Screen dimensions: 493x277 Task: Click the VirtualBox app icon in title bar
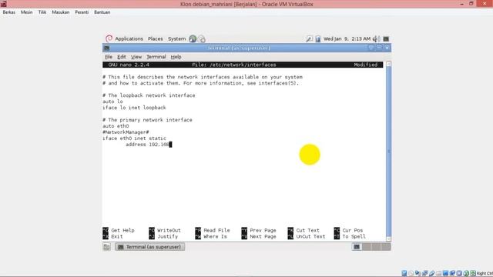(x=3, y=4)
